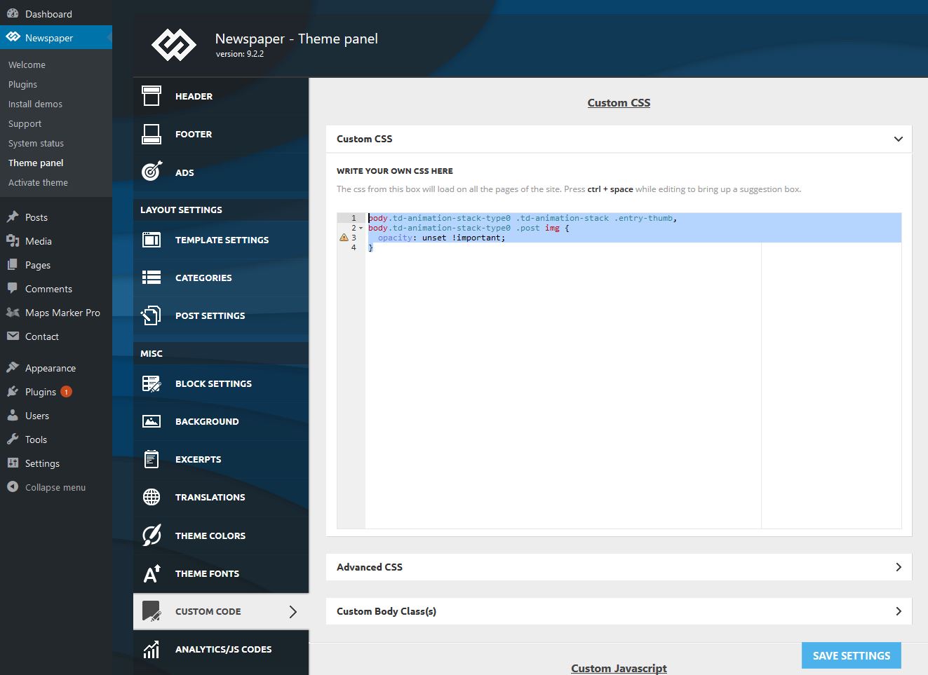Viewport: 928px width, 675px height.
Task: Click the CSS warning icon on line 3
Action: 344,238
